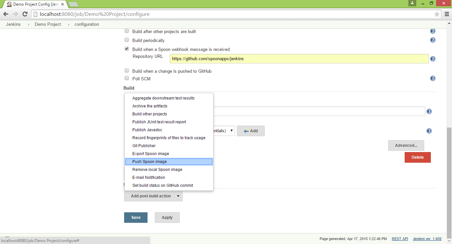Select Publish Javadoc
Image resolution: width=452 pixels, height=244 pixels.
(169, 130)
